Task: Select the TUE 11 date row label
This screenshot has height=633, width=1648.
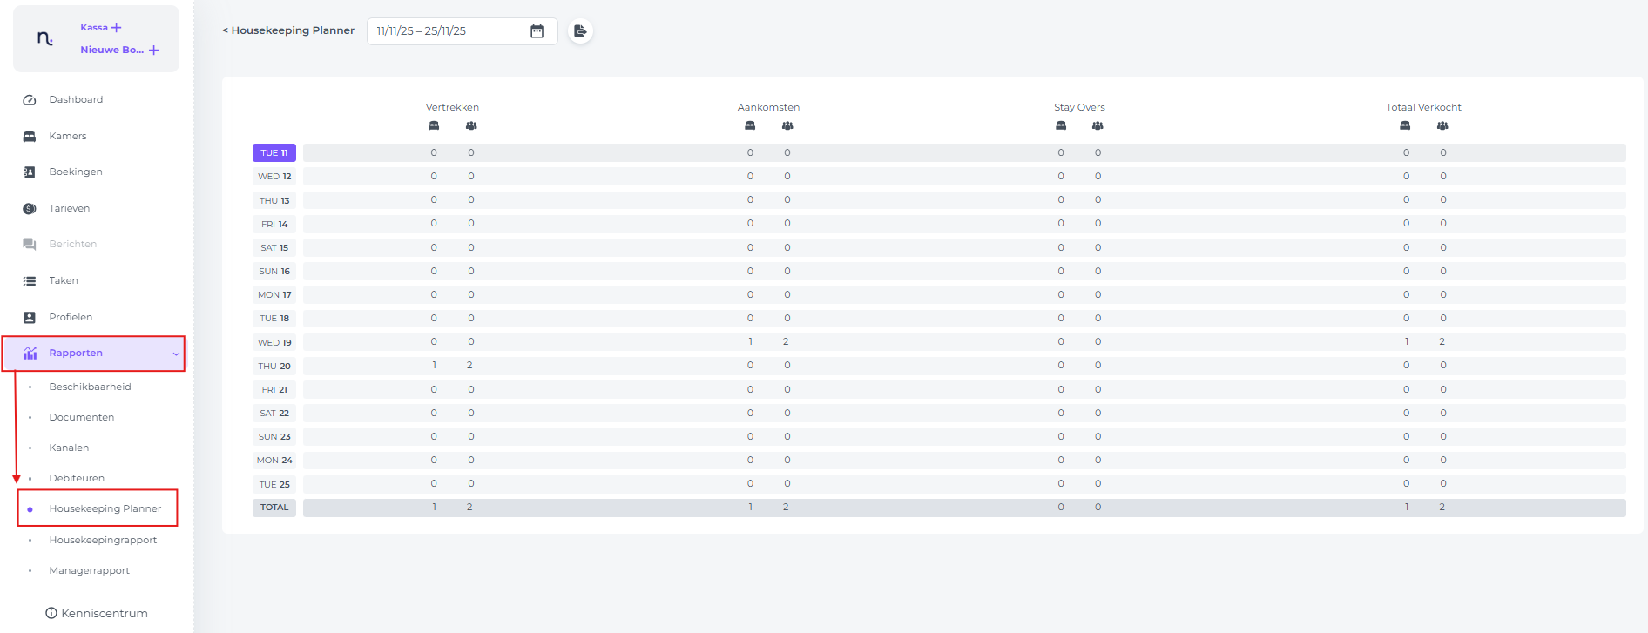Action: tap(274, 153)
